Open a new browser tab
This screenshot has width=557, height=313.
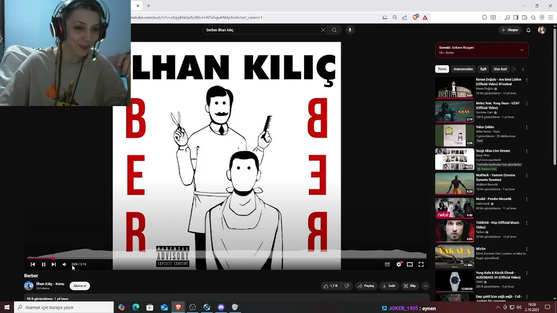click(x=148, y=6)
